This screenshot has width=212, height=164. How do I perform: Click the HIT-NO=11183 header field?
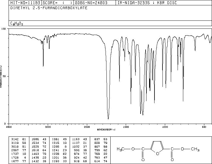coord(25,3)
